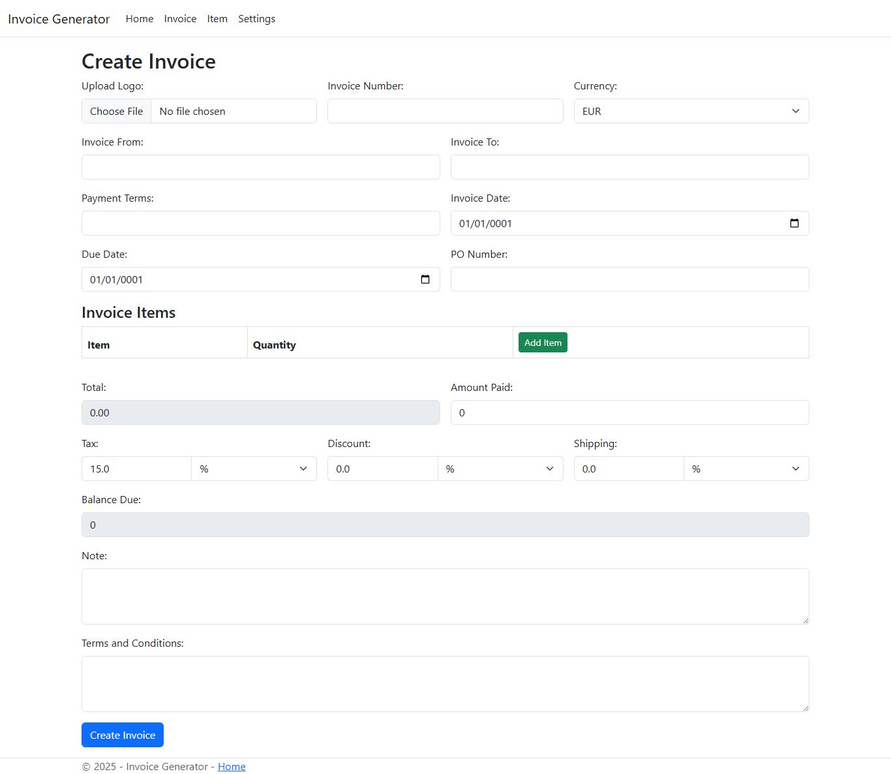
Task: Open the Due Date calendar picker icon
Action: click(425, 279)
